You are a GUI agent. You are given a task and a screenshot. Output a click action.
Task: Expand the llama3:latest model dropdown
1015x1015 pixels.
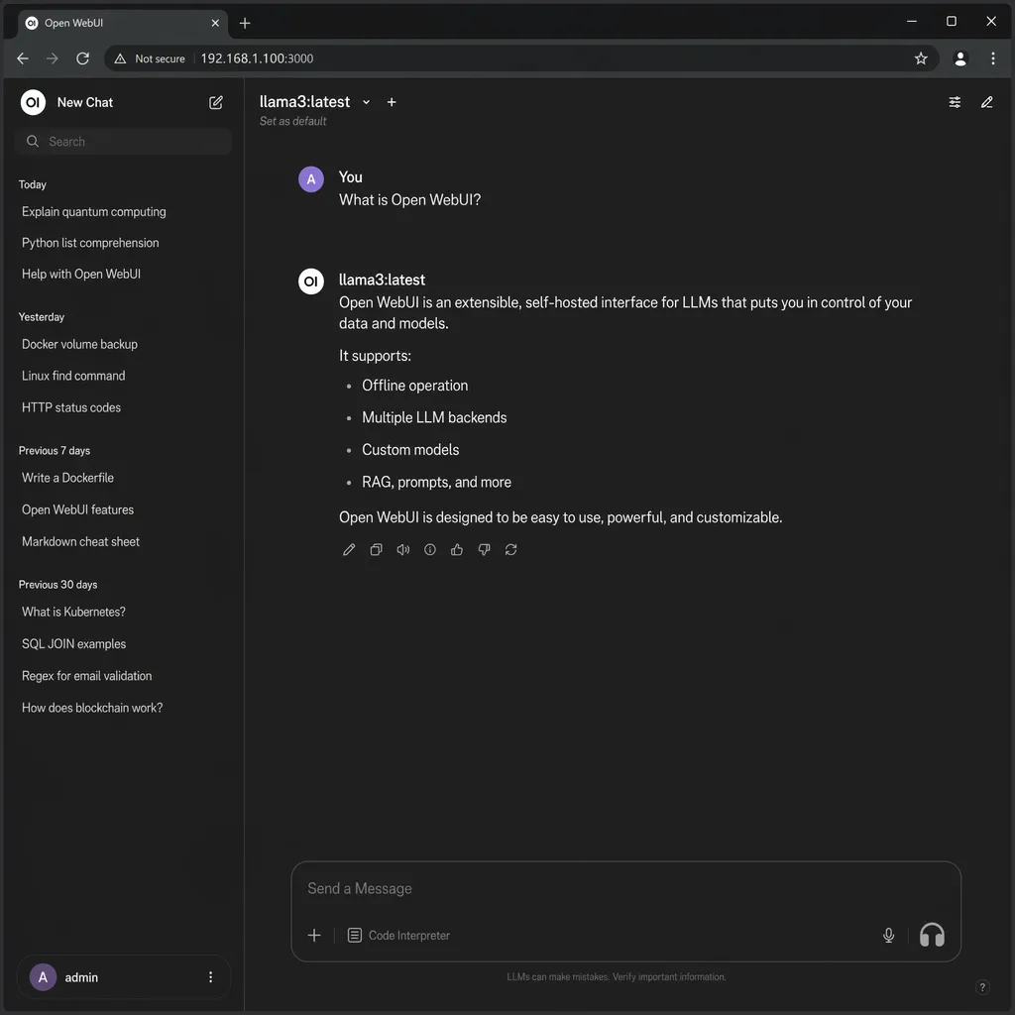pos(366,102)
